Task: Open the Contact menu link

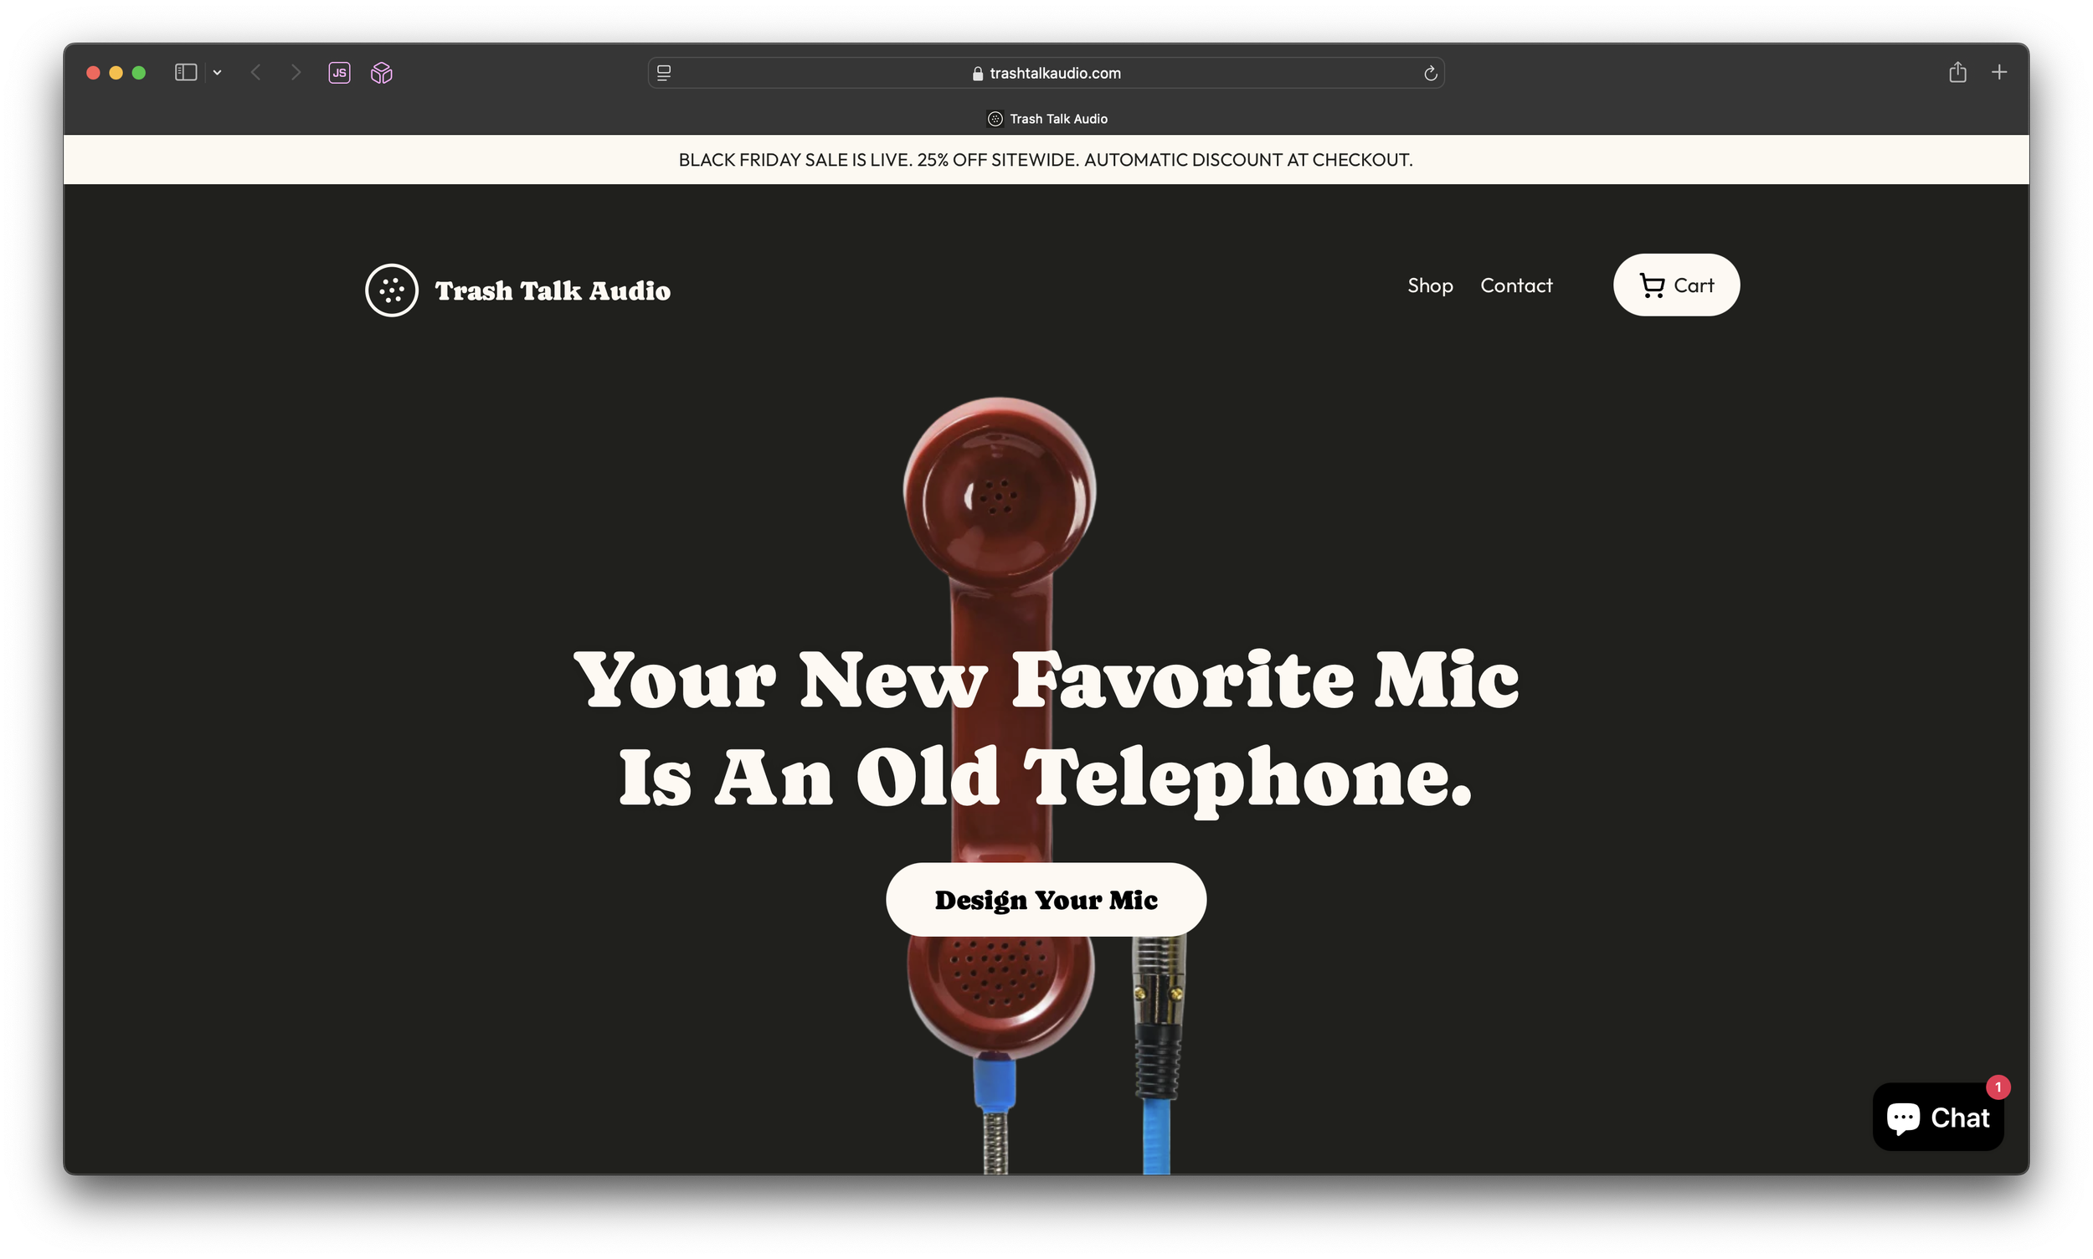Action: coord(1516,285)
